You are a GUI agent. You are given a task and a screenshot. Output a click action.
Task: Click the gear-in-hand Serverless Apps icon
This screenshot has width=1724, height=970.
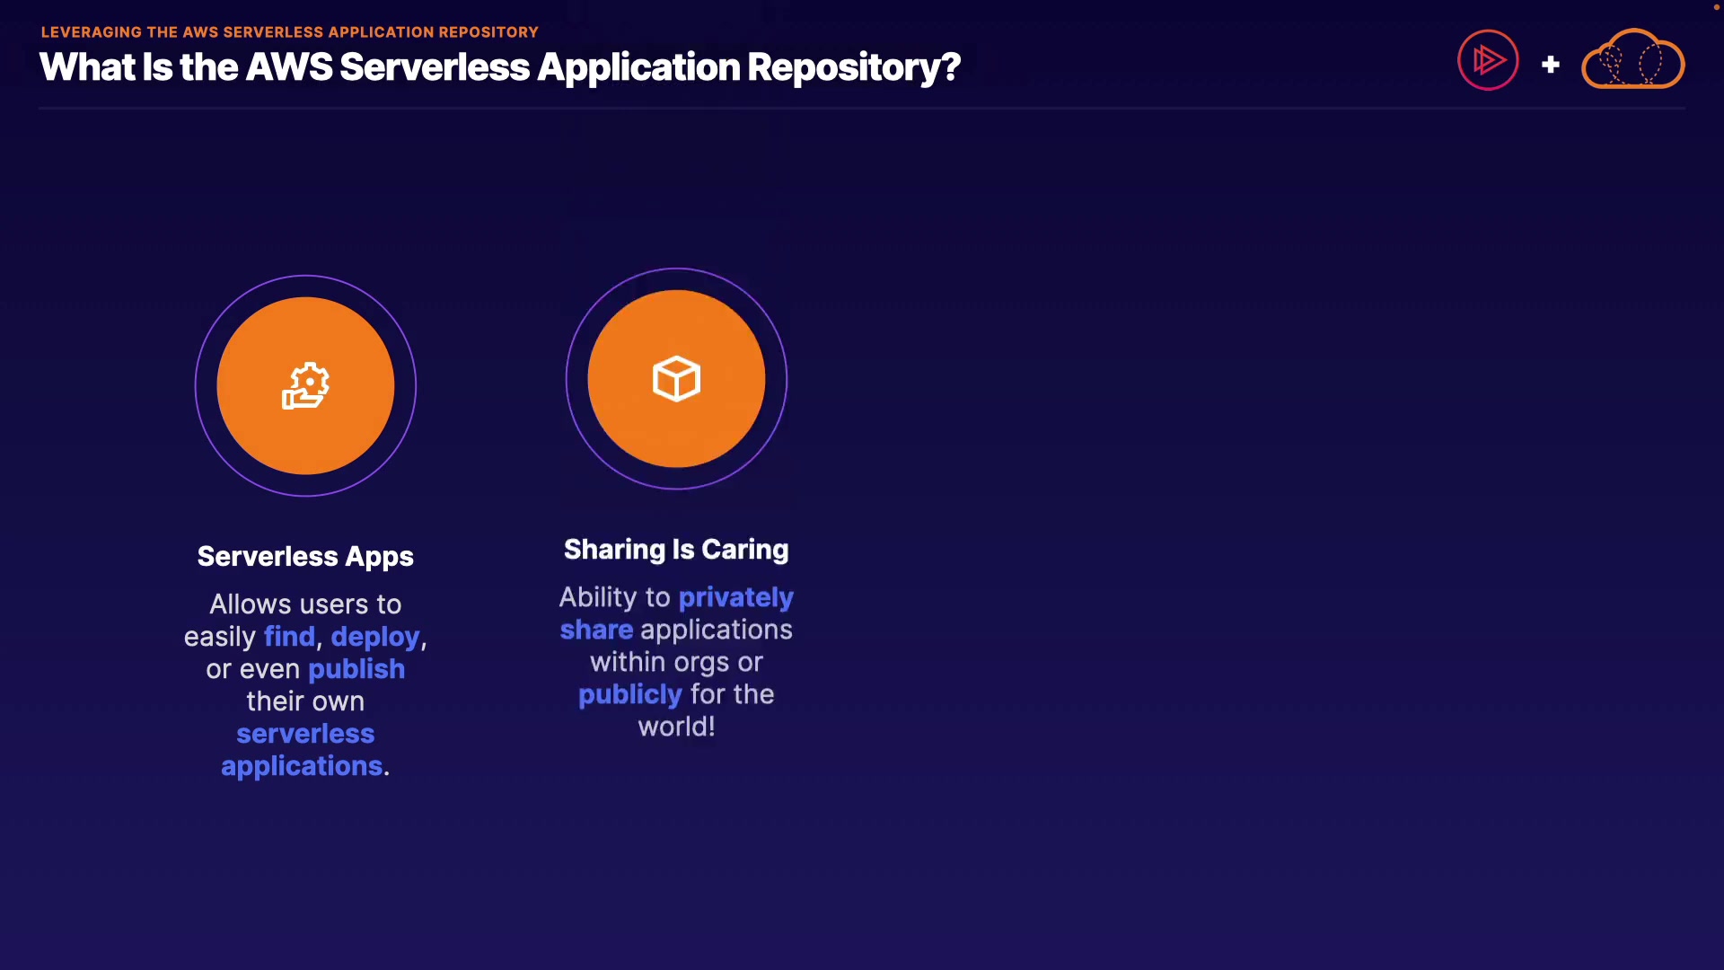(x=305, y=385)
